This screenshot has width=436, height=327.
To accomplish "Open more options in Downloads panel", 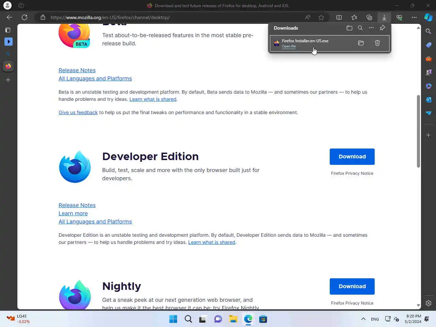I will [371, 28].
